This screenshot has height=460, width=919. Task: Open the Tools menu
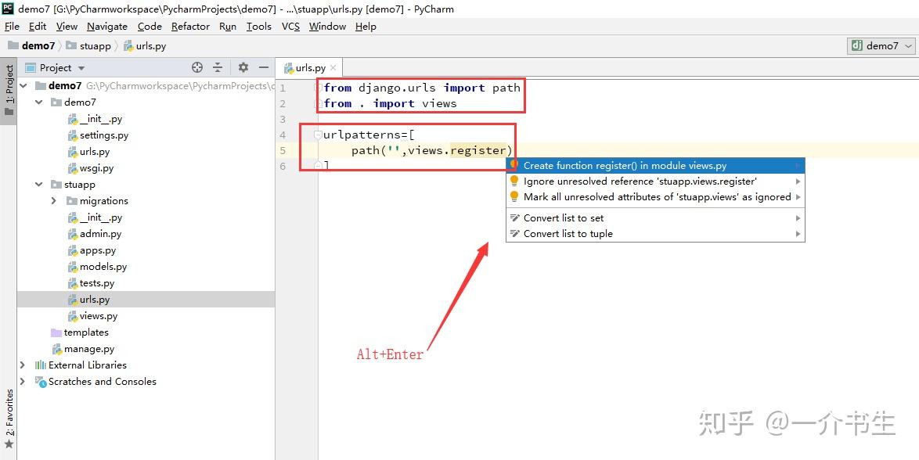258,27
